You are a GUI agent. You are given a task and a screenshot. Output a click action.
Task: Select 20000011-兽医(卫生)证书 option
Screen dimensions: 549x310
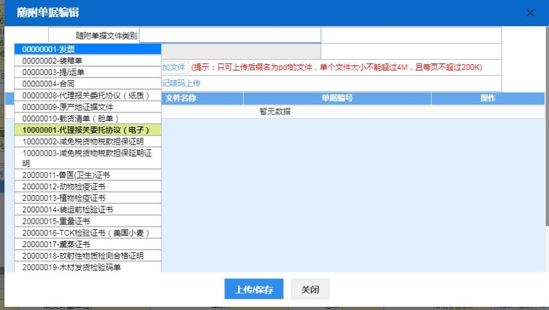(88, 175)
